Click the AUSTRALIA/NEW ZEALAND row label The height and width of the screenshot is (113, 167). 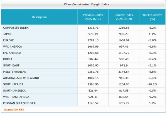click(21, 78)
